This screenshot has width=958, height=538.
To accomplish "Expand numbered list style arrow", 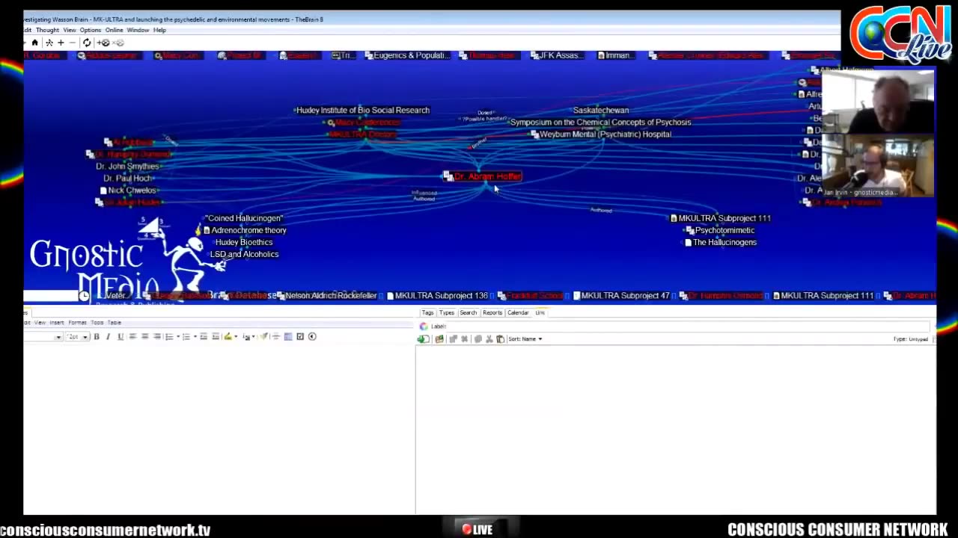I will (195, 337).
